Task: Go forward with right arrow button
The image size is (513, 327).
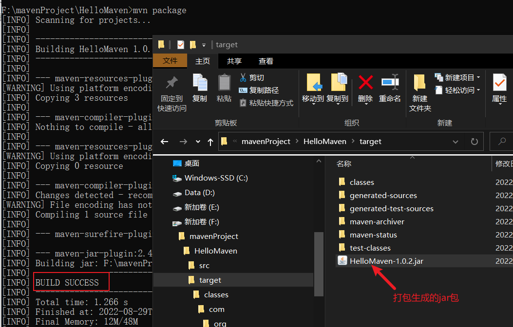Action: [183, 142]
